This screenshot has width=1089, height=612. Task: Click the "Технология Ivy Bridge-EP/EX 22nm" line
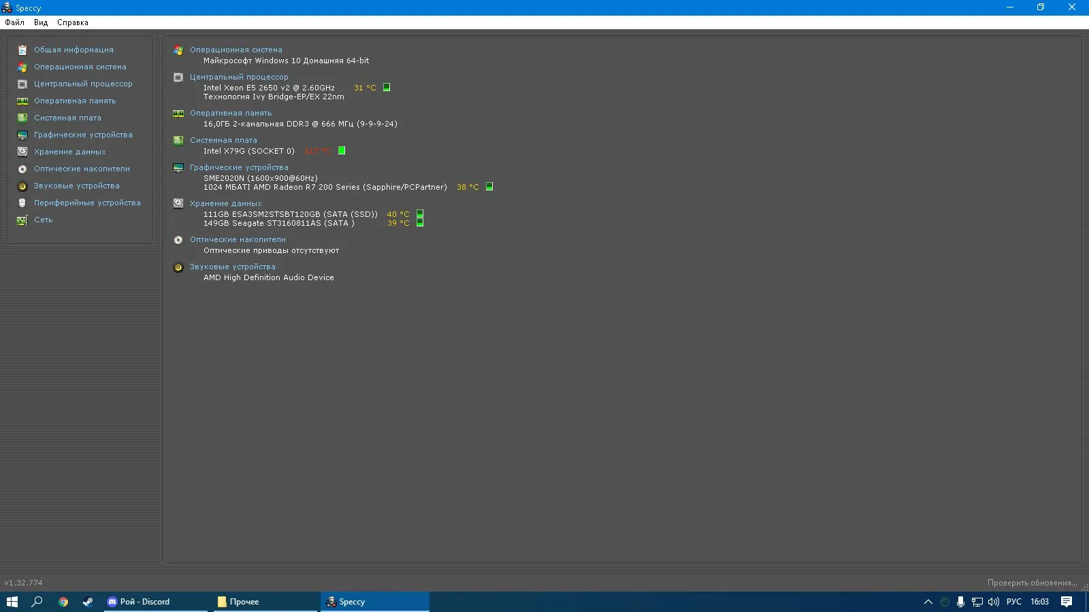274,97
